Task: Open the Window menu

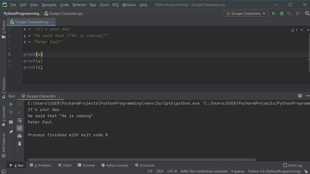Action: click(x=129, y=5)
